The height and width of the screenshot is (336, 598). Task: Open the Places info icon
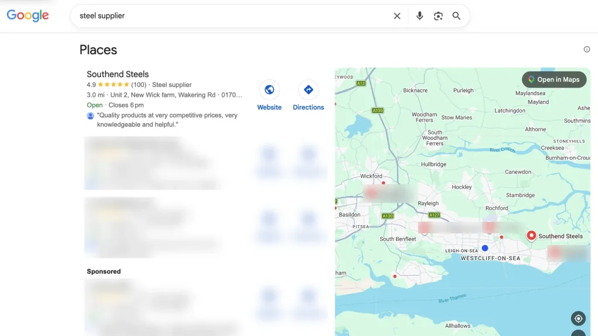tap(586, 49)
